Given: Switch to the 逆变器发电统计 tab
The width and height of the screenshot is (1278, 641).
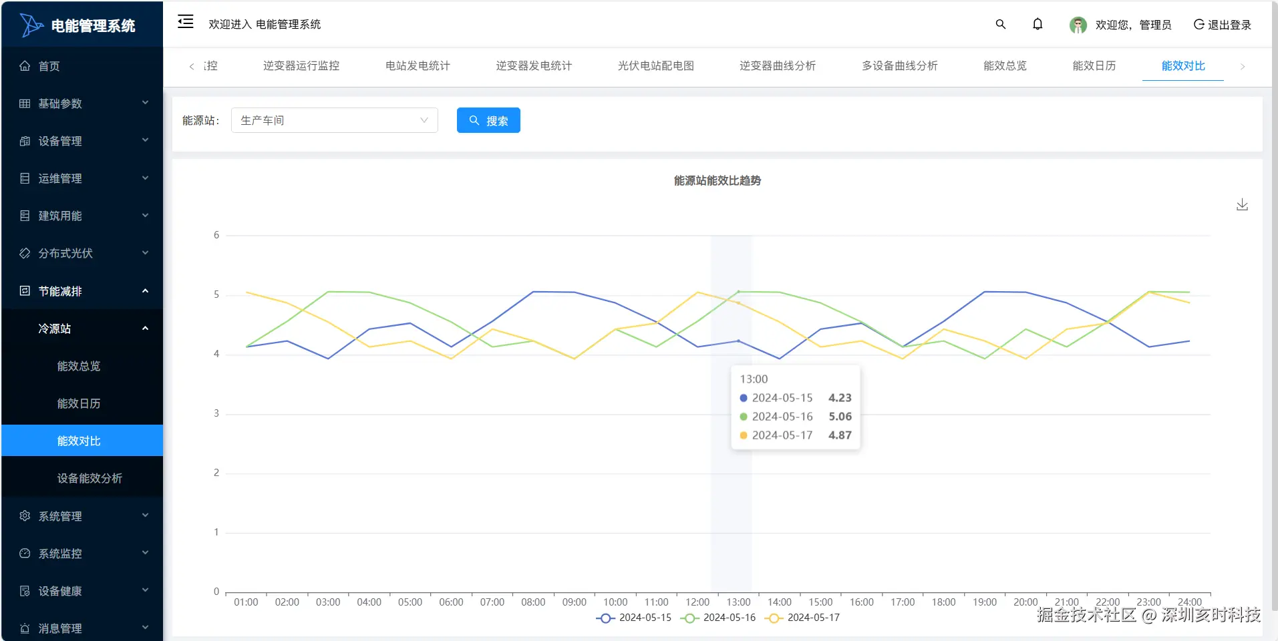Looking at the screenshot, I should click(534, 65).
